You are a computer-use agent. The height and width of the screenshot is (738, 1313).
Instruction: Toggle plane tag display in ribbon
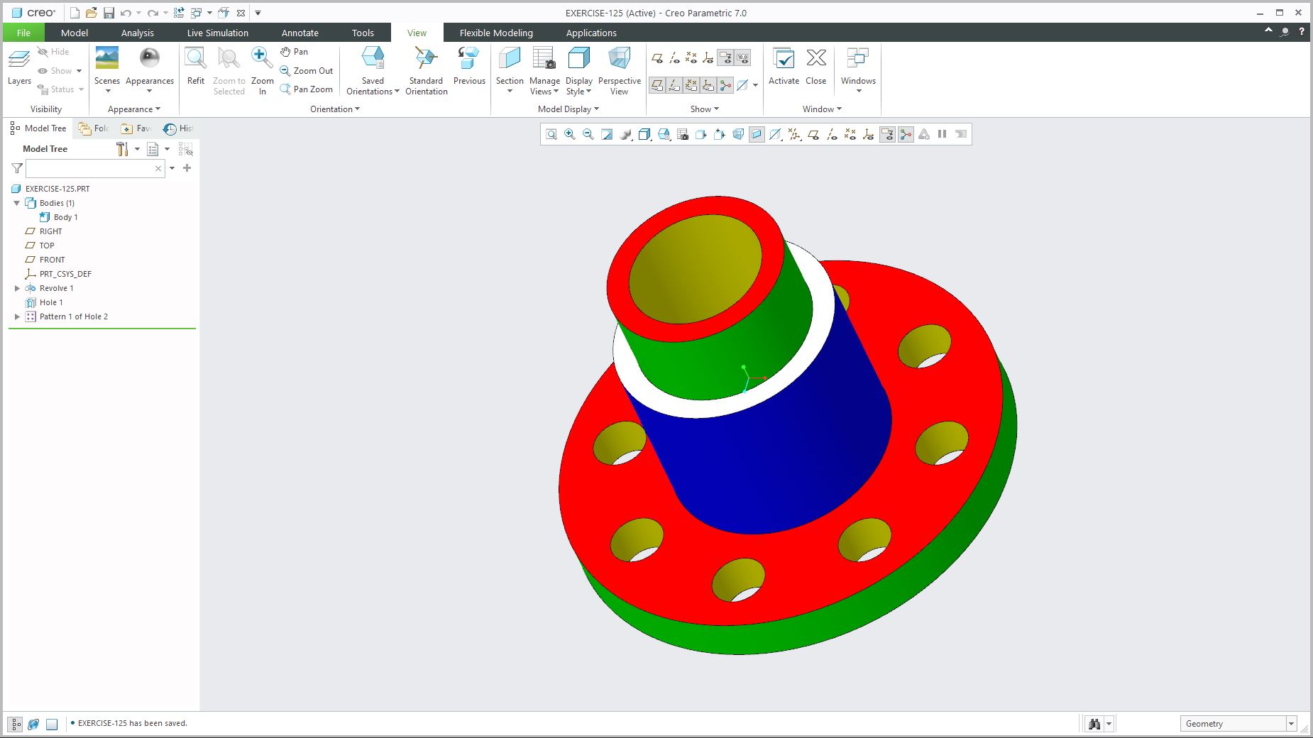tap(657, 85)
